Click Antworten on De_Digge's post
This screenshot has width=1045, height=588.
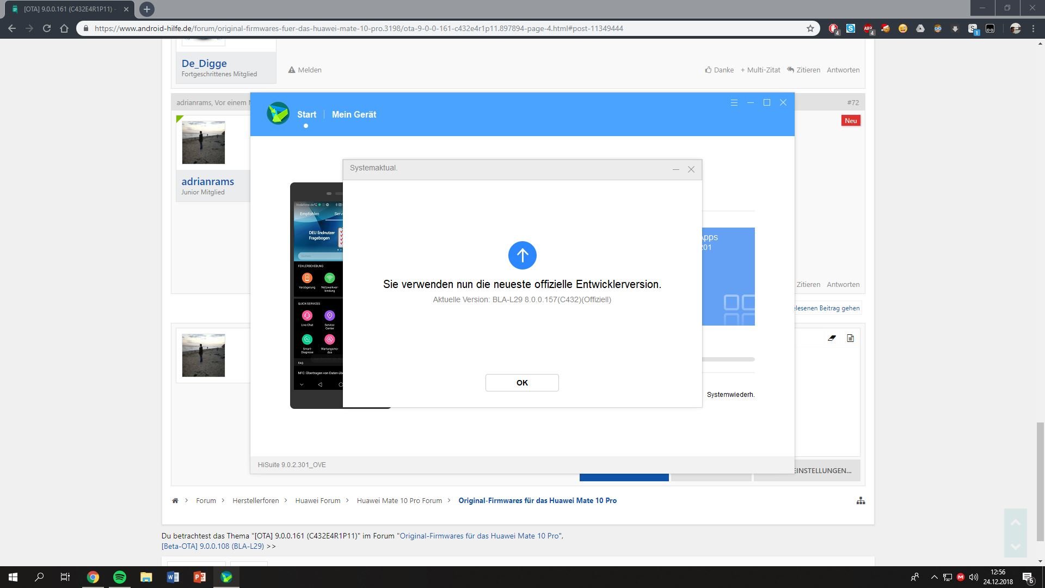click(x=843, y=70)
